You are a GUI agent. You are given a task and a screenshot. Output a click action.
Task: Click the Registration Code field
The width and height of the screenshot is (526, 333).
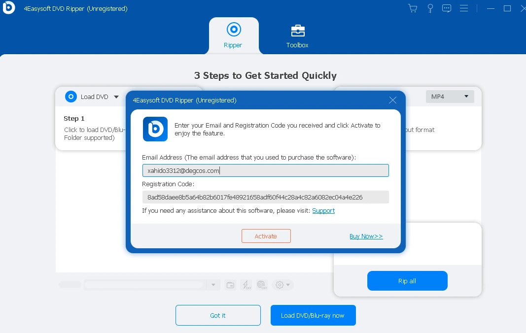265,197
